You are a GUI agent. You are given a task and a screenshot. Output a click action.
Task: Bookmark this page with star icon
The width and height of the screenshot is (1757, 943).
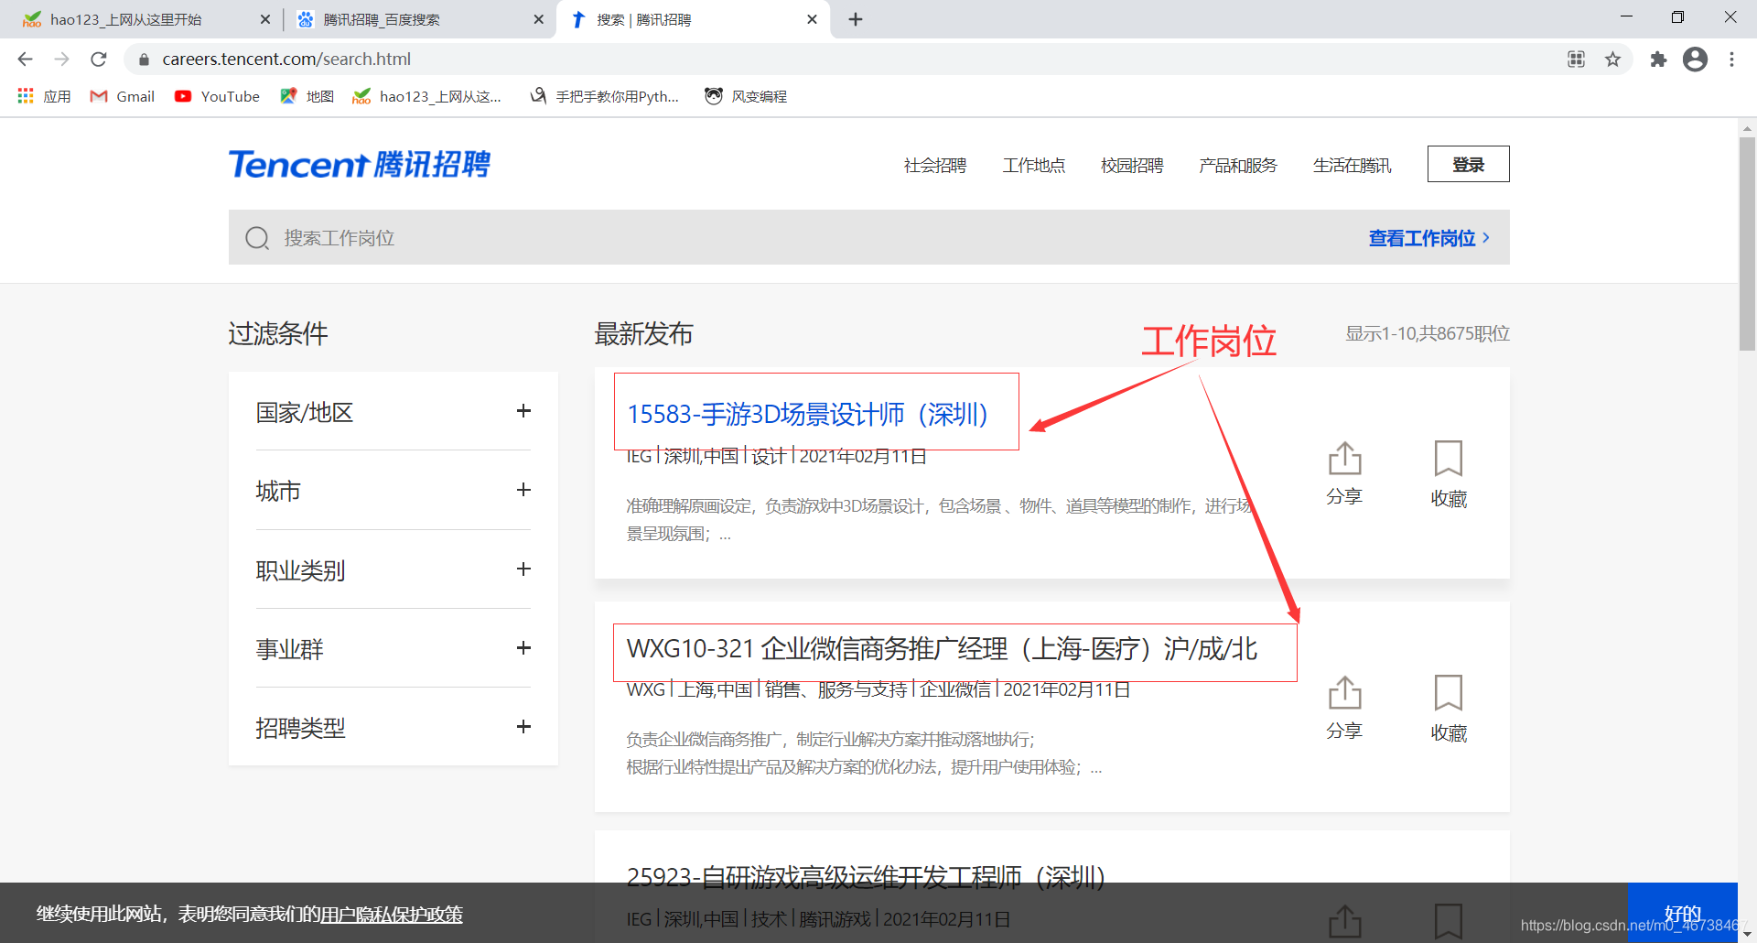tap(1612, 60)
